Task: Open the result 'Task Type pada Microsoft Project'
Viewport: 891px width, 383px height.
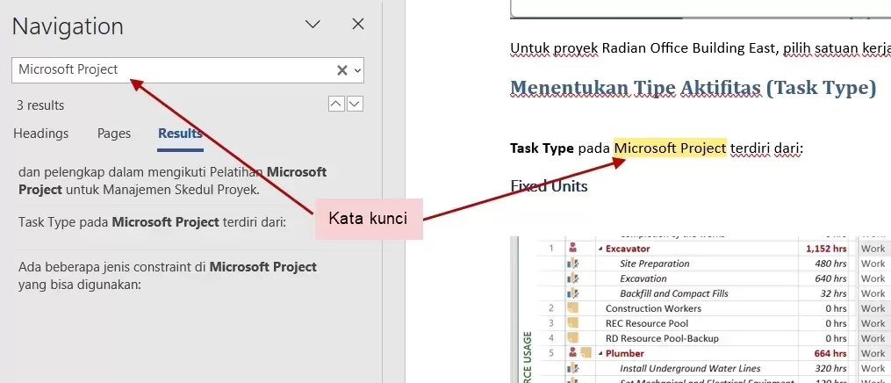Action: coord(152,222)
